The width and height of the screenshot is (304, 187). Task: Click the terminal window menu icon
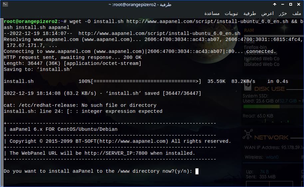(4, 5)
